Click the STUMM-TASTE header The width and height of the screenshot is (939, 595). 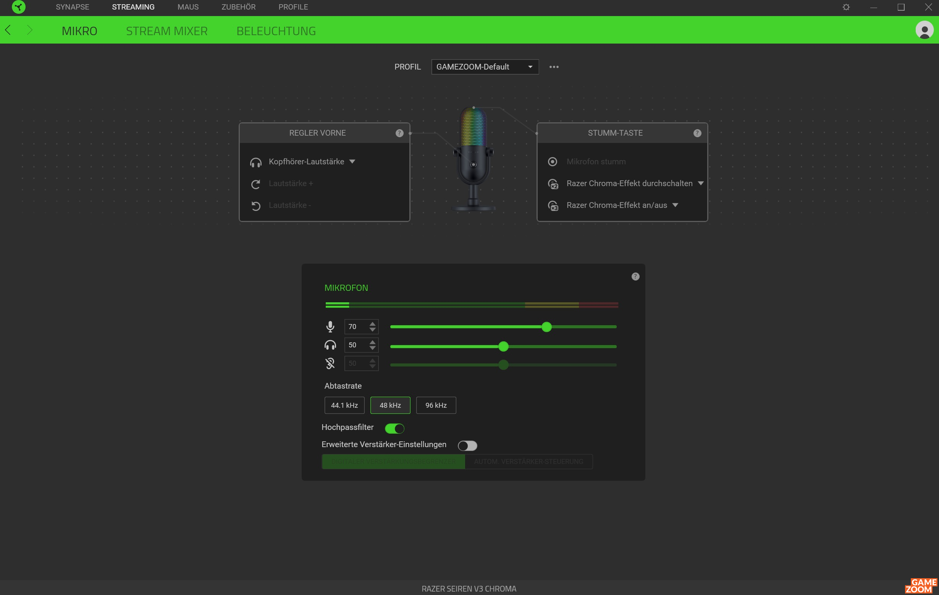tap(615, 133)
